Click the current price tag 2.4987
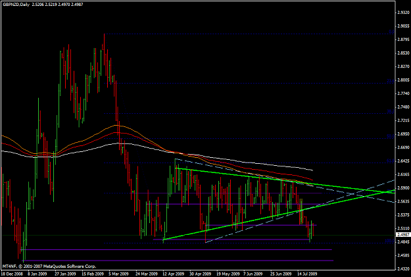 click(403, 235)
